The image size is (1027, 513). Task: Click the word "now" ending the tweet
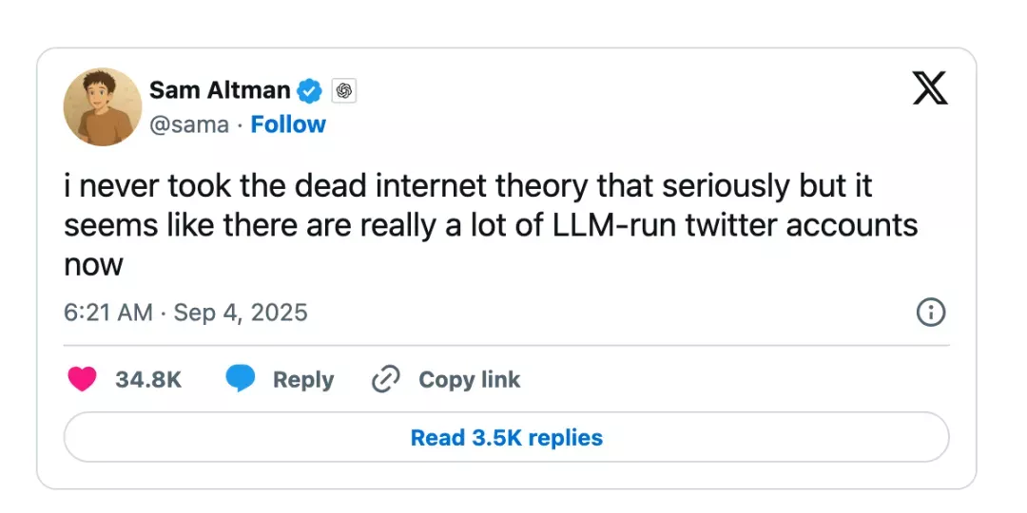[93, 264]
